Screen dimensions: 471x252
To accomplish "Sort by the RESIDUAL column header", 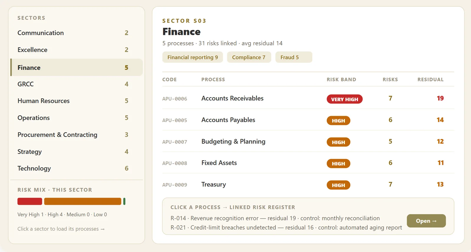I will 430,80.
